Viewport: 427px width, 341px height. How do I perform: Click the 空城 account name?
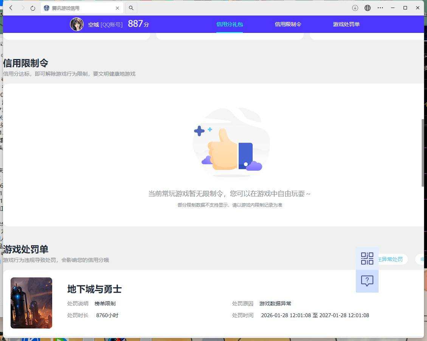coord(93,25)
